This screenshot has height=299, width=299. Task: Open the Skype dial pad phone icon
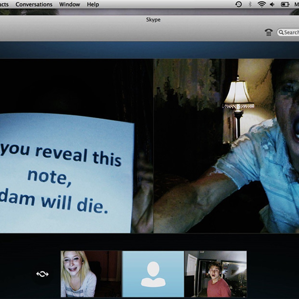tap(269, 32)
